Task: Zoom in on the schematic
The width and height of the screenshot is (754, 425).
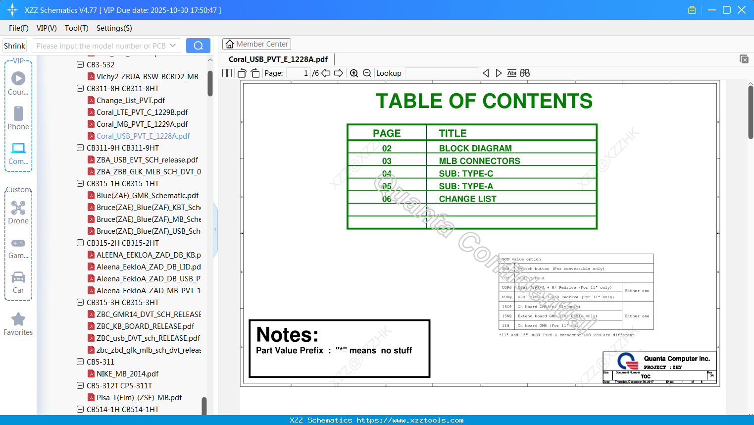Action: tap(354, 73)
